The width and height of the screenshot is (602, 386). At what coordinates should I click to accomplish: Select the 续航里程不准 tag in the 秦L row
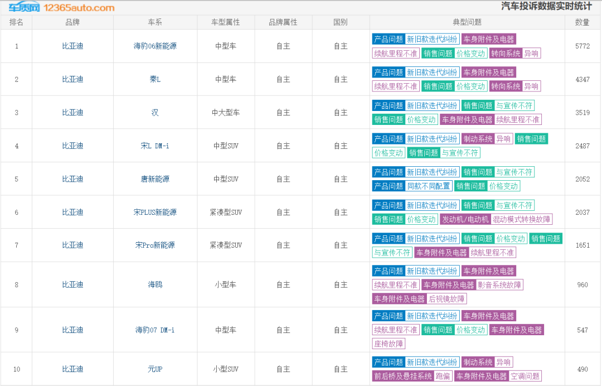[x=396, y=86]
